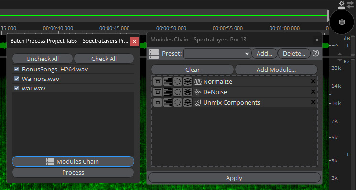Uncheck the Warriors.wav checkbox

click(x=17, y=79)
